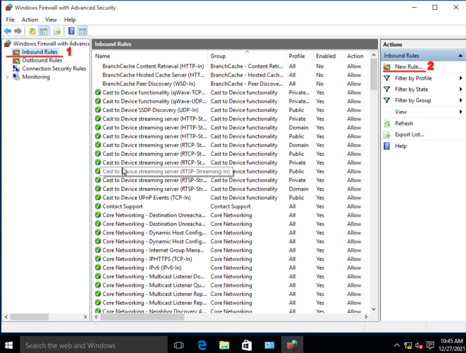This screenshot has width=466, height=353.
Task: Open the Filter by Group submenu arrow
Action: (x=461, y=100)
